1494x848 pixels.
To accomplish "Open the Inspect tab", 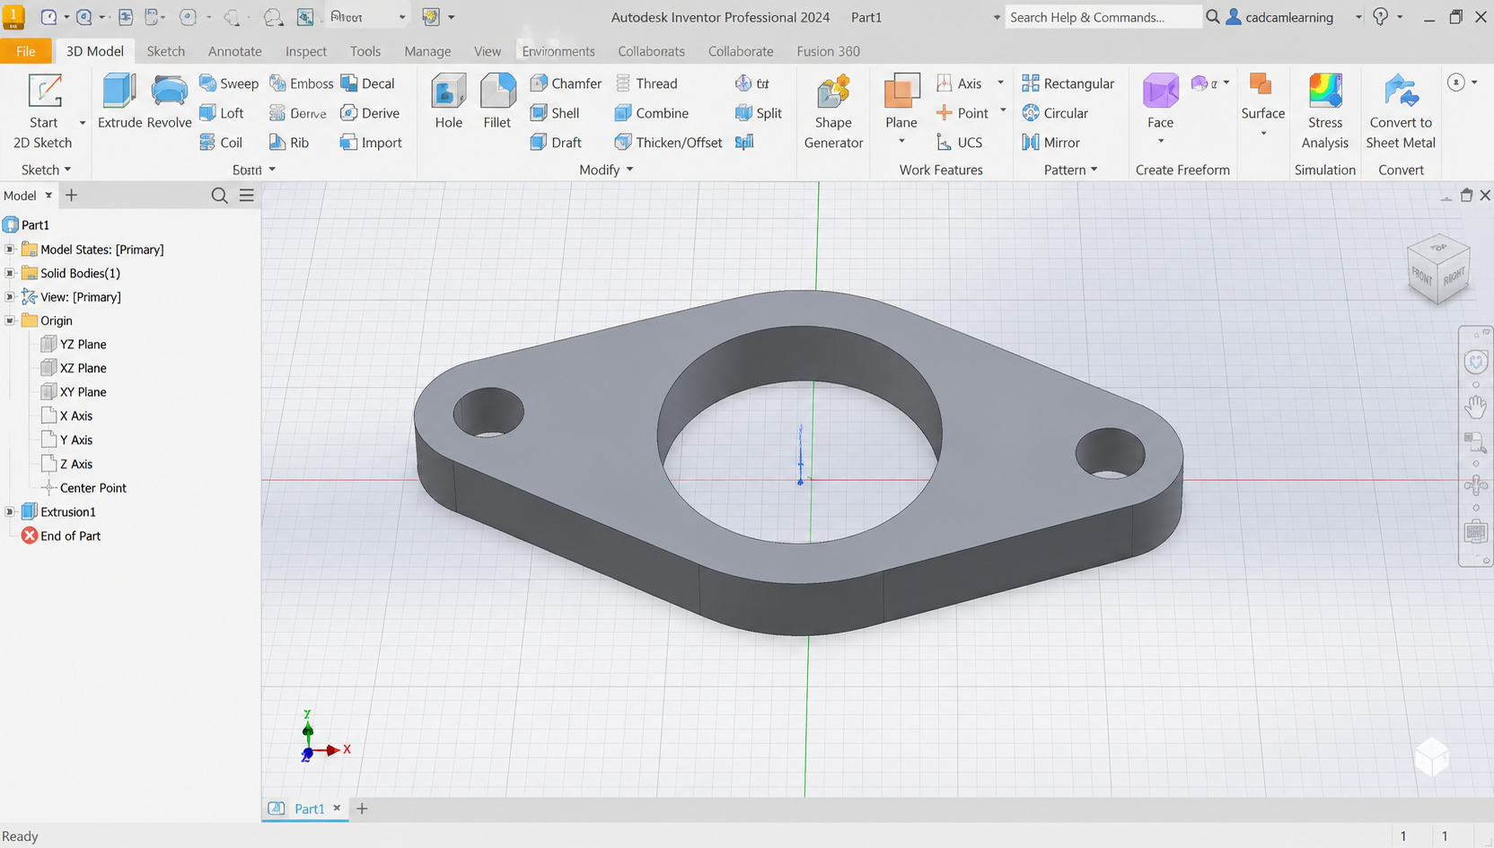I will click(x=306, y=51).
